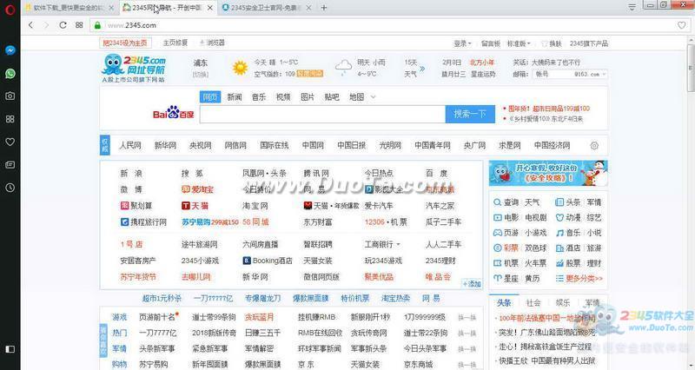
Task: Open the 天猫 link with red icon
Action: [x=195, y=206]
